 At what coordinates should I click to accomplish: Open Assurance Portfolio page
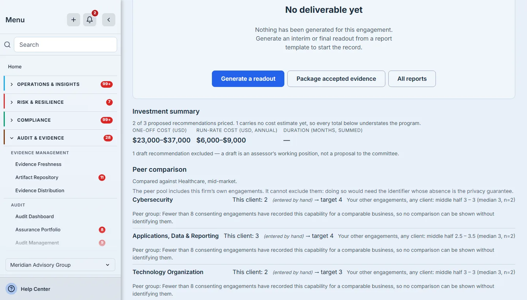(x=38, y=229)
